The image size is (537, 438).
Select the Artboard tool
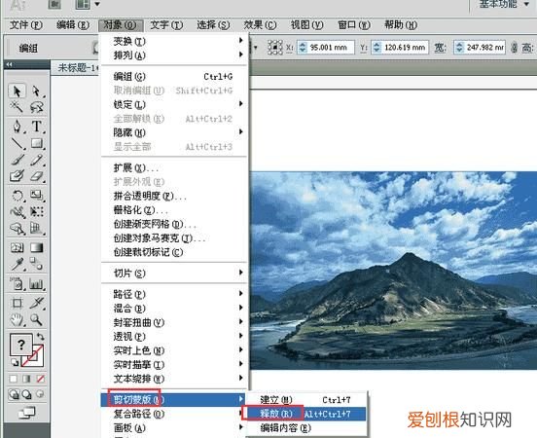pos(17,303)
